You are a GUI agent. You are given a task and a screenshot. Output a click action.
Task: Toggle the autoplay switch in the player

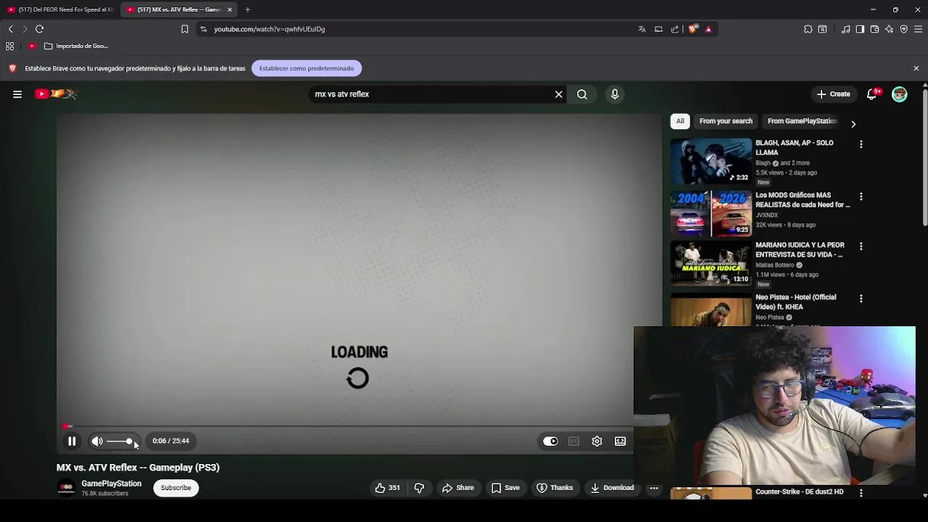coord(550,441)
